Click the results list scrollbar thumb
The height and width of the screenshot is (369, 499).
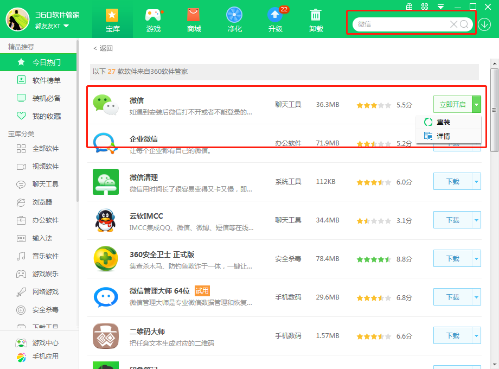(x=494, y=110)
